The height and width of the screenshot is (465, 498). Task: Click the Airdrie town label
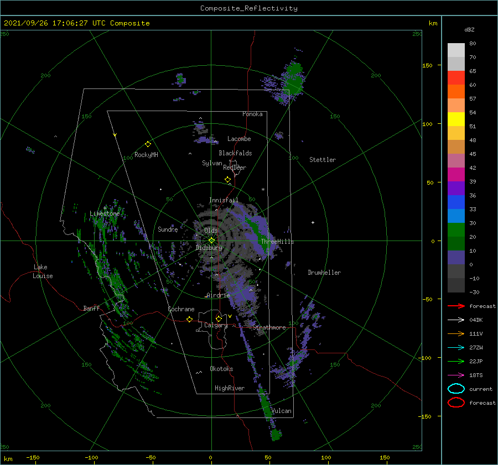point(218,295)
